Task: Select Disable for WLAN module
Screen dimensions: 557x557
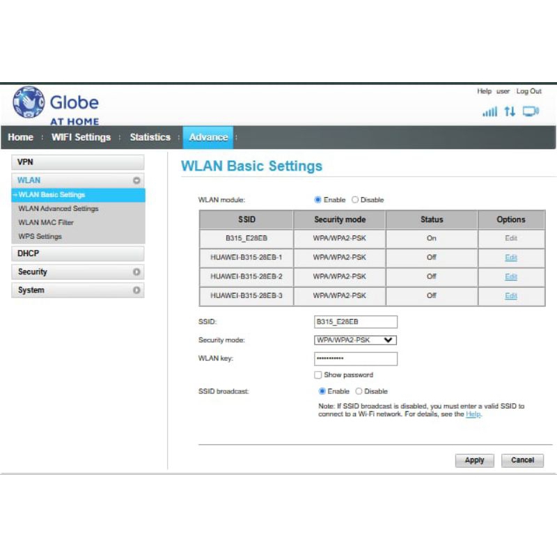Action: (x=355, y=200)
